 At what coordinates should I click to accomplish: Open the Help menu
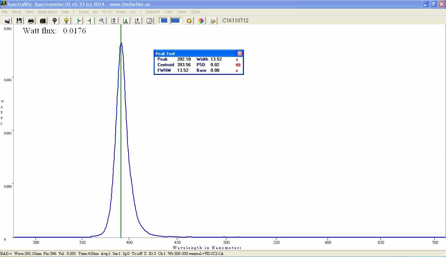tap(65, 12)
